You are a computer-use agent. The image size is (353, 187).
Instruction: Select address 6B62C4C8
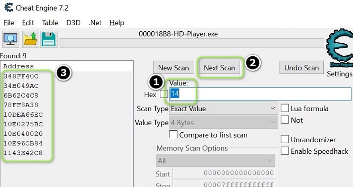21,96
